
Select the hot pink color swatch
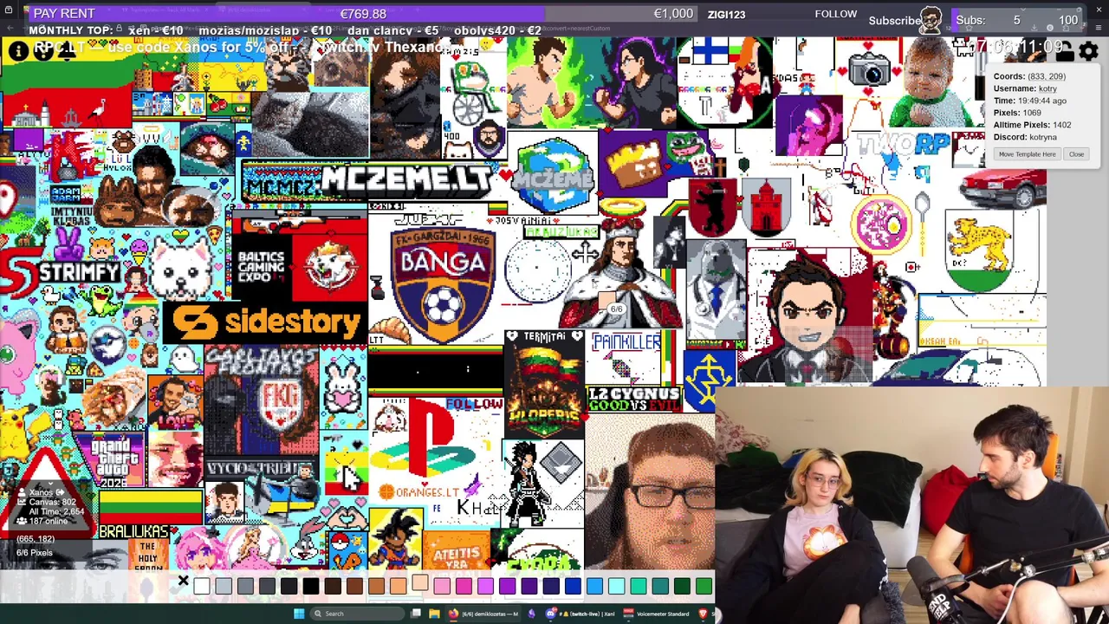point(464,587)
